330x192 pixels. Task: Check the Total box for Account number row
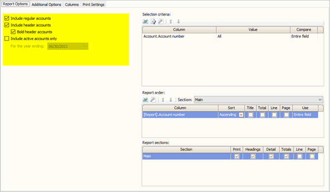click(x=262, y=115)
